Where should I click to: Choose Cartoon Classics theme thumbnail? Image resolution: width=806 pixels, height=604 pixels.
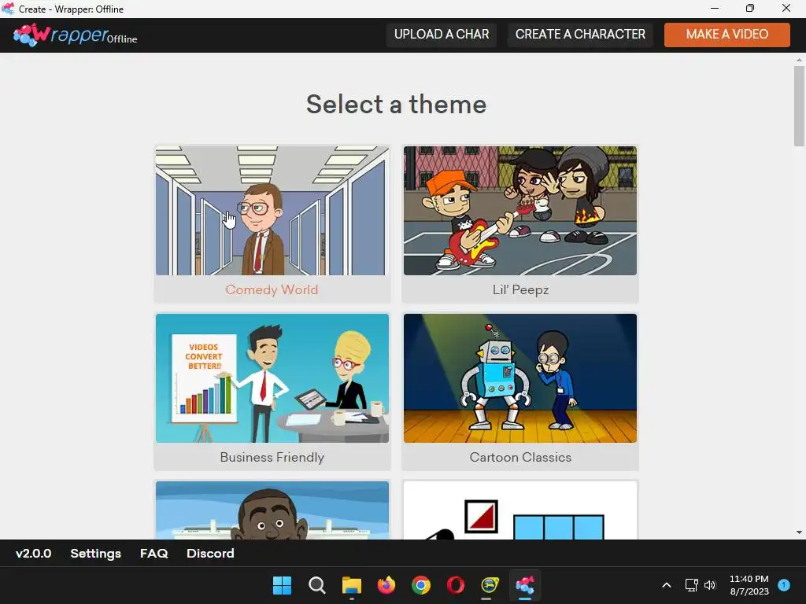pyautogui.click(x=520, y=378)
